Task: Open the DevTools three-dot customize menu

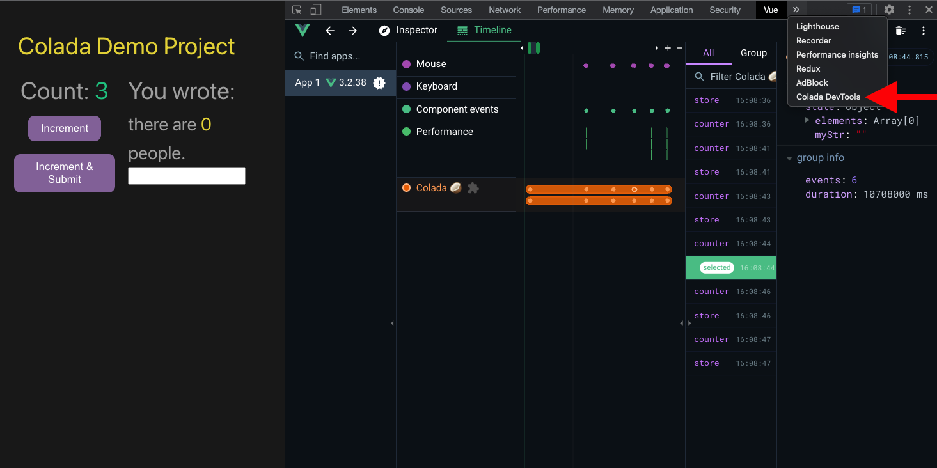Action: (x=909, y=10)
